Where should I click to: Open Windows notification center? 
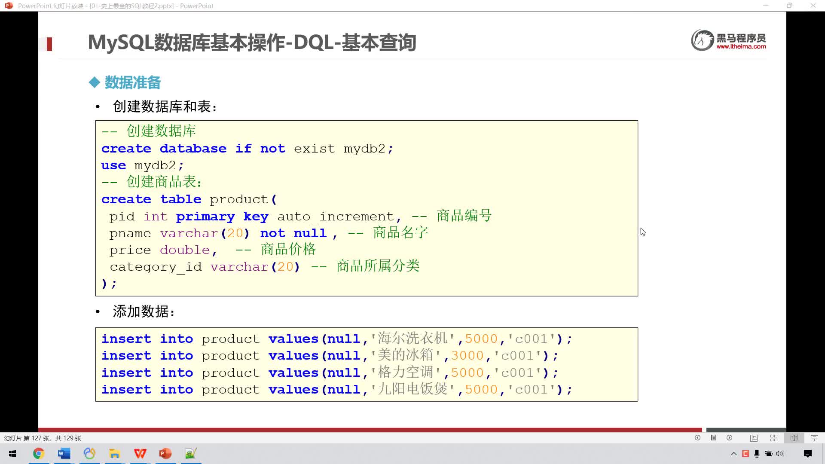coord(808,454)
